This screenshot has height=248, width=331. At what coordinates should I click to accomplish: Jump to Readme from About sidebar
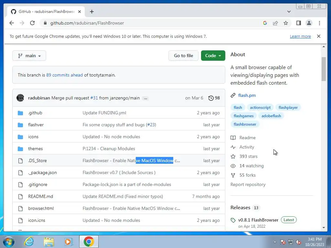click(x=243, y=138)
